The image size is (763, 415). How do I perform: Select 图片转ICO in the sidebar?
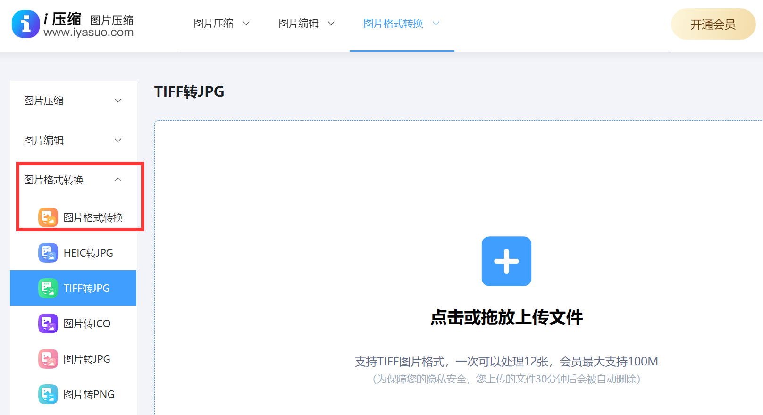pos(87,324)
